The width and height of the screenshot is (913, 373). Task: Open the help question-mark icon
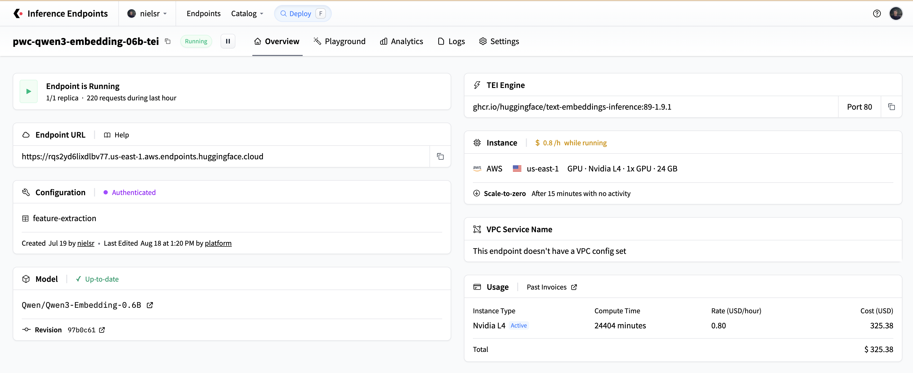point(876,13)
